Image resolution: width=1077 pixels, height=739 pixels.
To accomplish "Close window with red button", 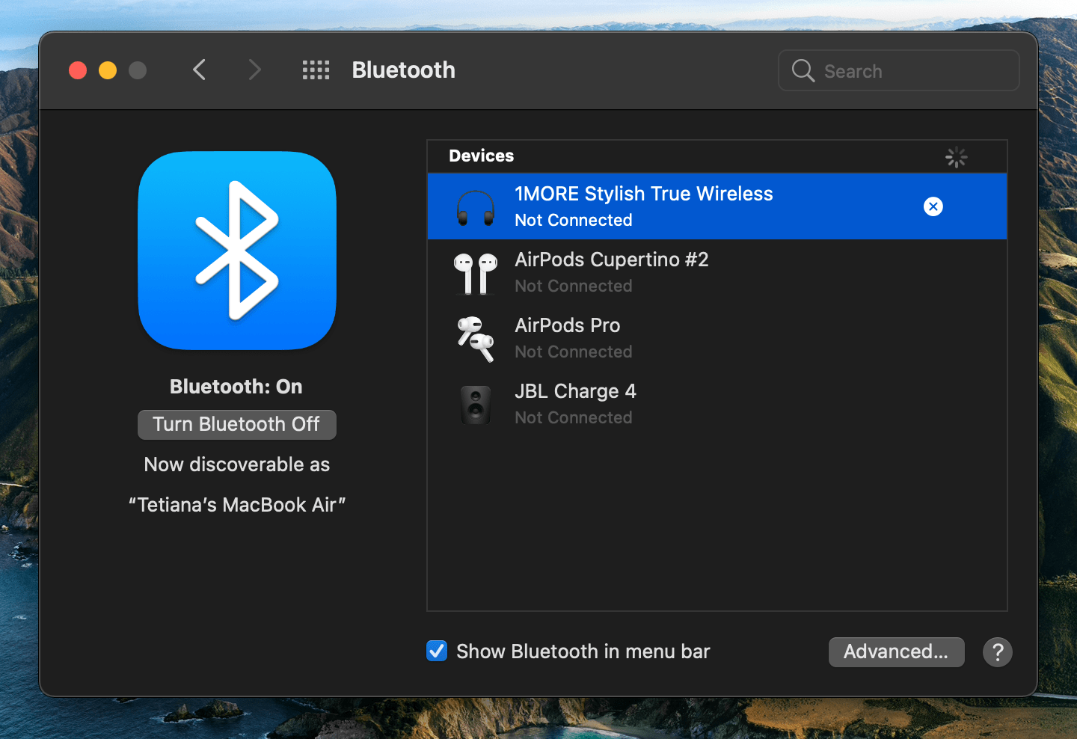I will click(78, 70).
